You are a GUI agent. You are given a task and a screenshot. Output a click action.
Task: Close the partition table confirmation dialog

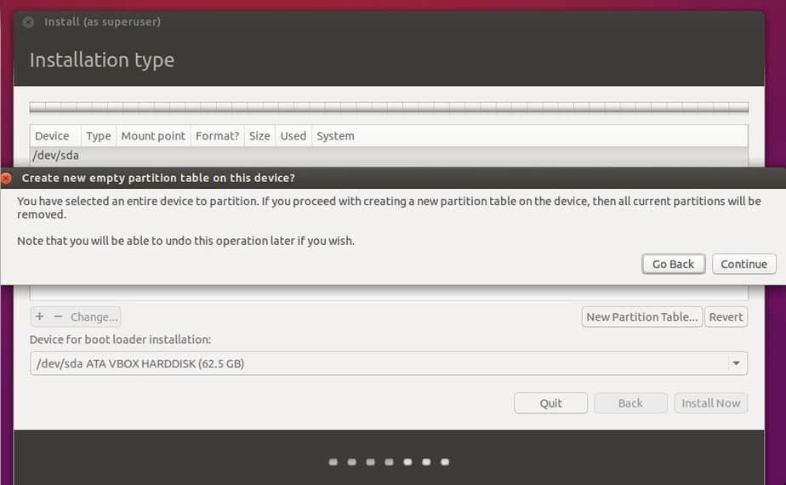6,178
